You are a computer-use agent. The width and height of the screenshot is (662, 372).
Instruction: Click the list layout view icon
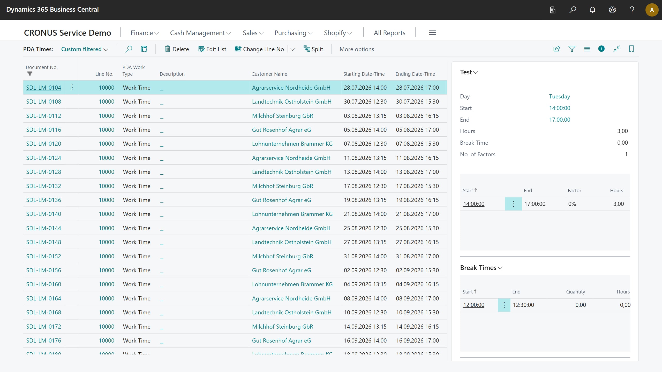coord(587,49)
